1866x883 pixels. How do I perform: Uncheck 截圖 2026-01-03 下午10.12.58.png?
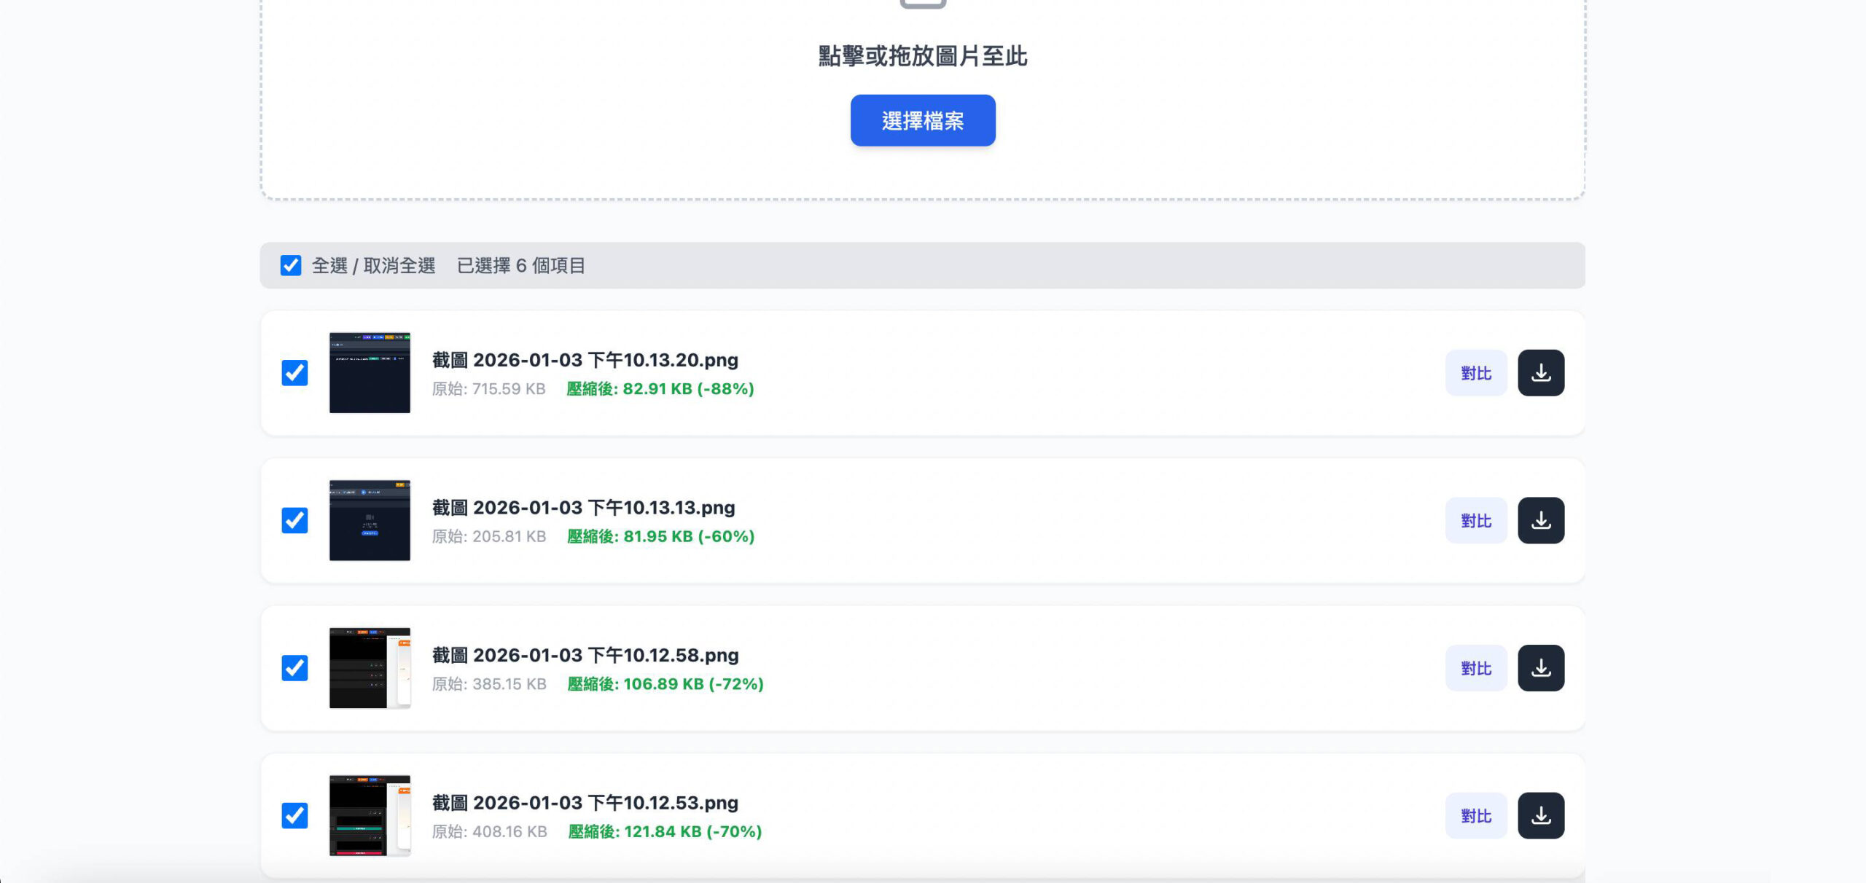click(295, 667)
